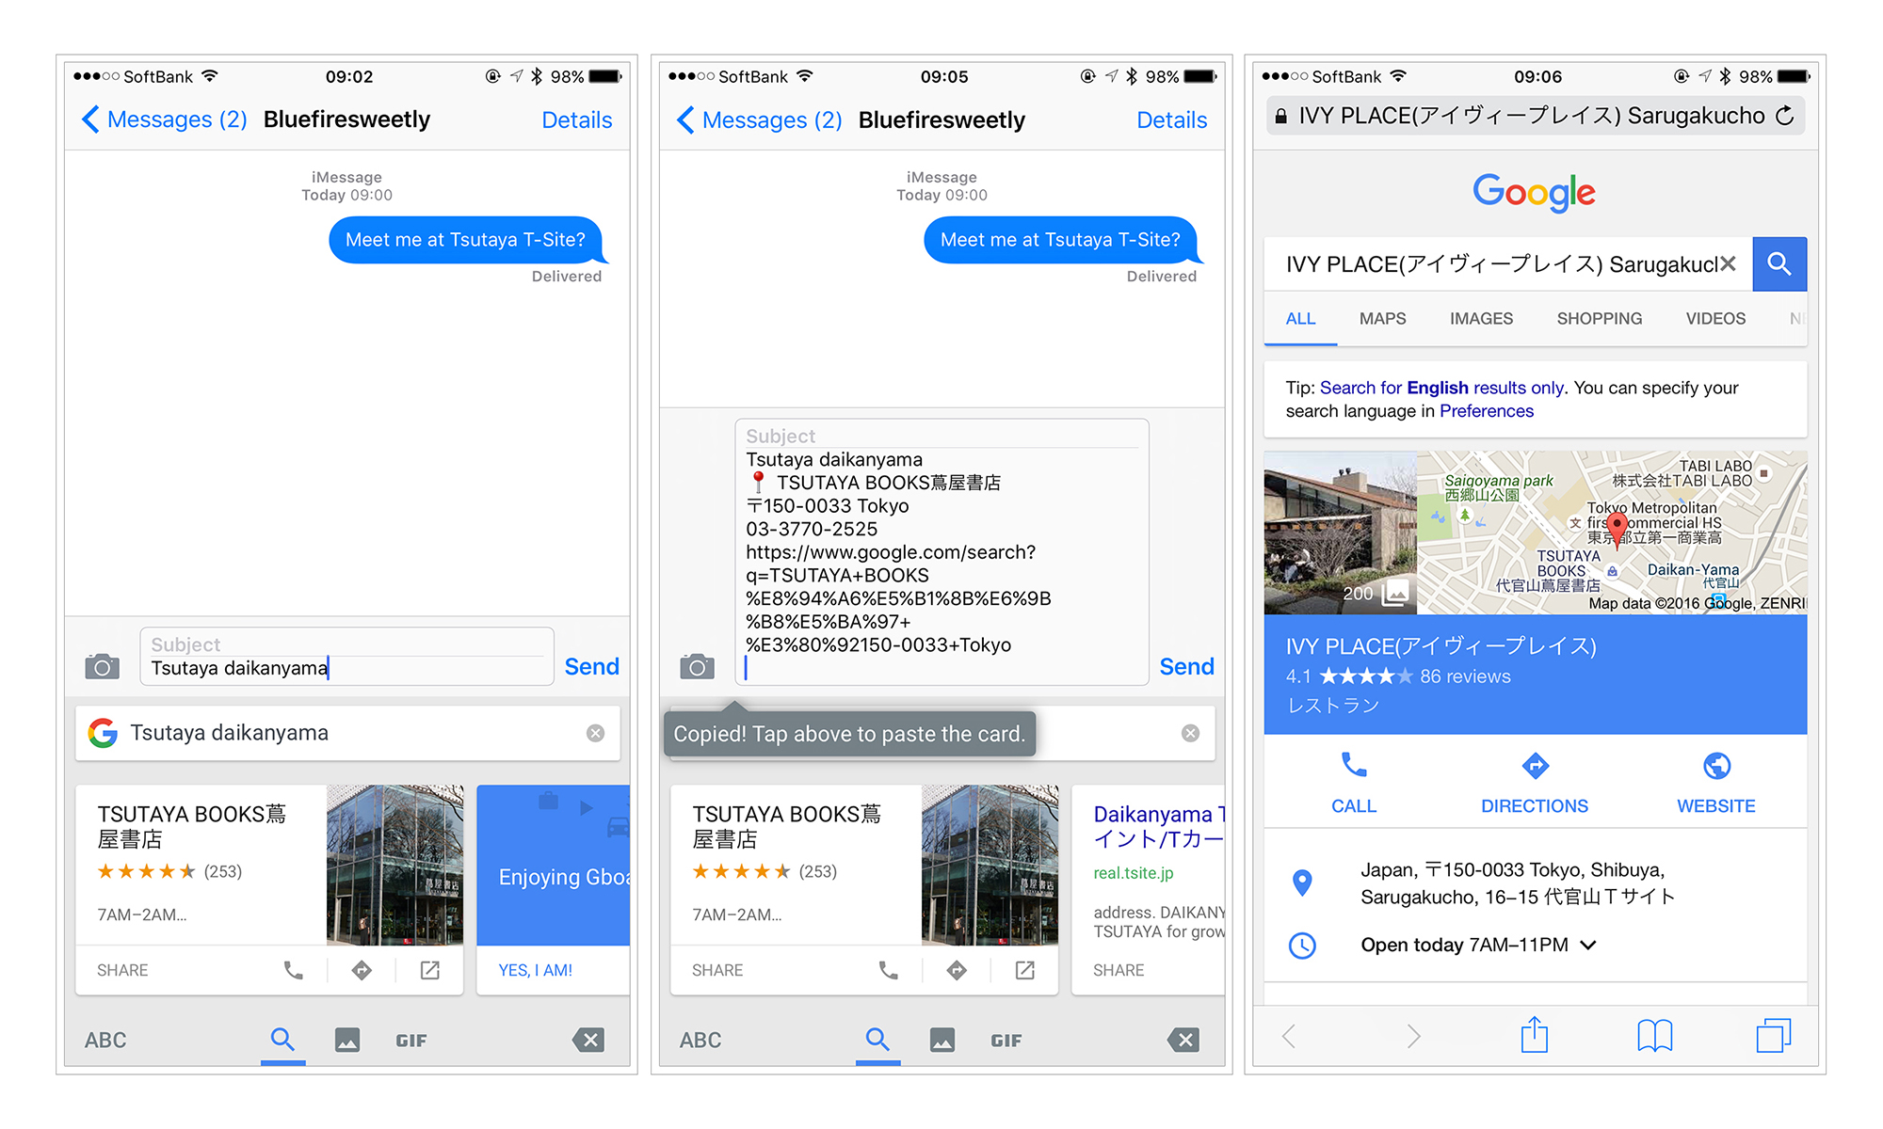Select GIF key on left phone Gboard
Viewport: 1883px width, 1129px height.
tap(411, 1041)
